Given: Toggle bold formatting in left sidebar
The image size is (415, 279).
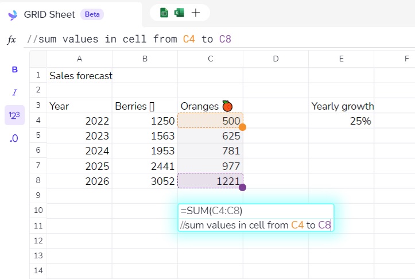Looking at the screenshot, I should (14, 69).
